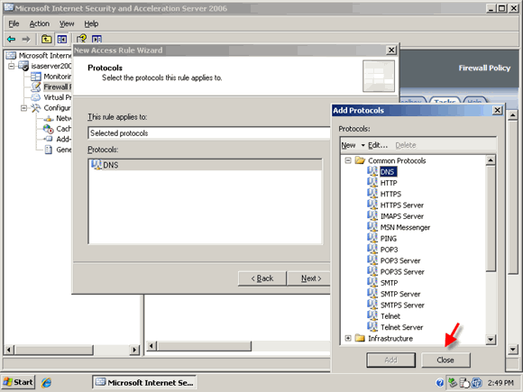
Task: Click protocols list scroll down arrow
Action: (491, 340)
